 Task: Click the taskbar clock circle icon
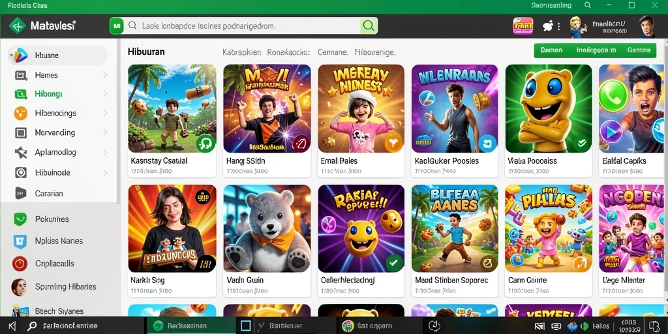point(434,326)
